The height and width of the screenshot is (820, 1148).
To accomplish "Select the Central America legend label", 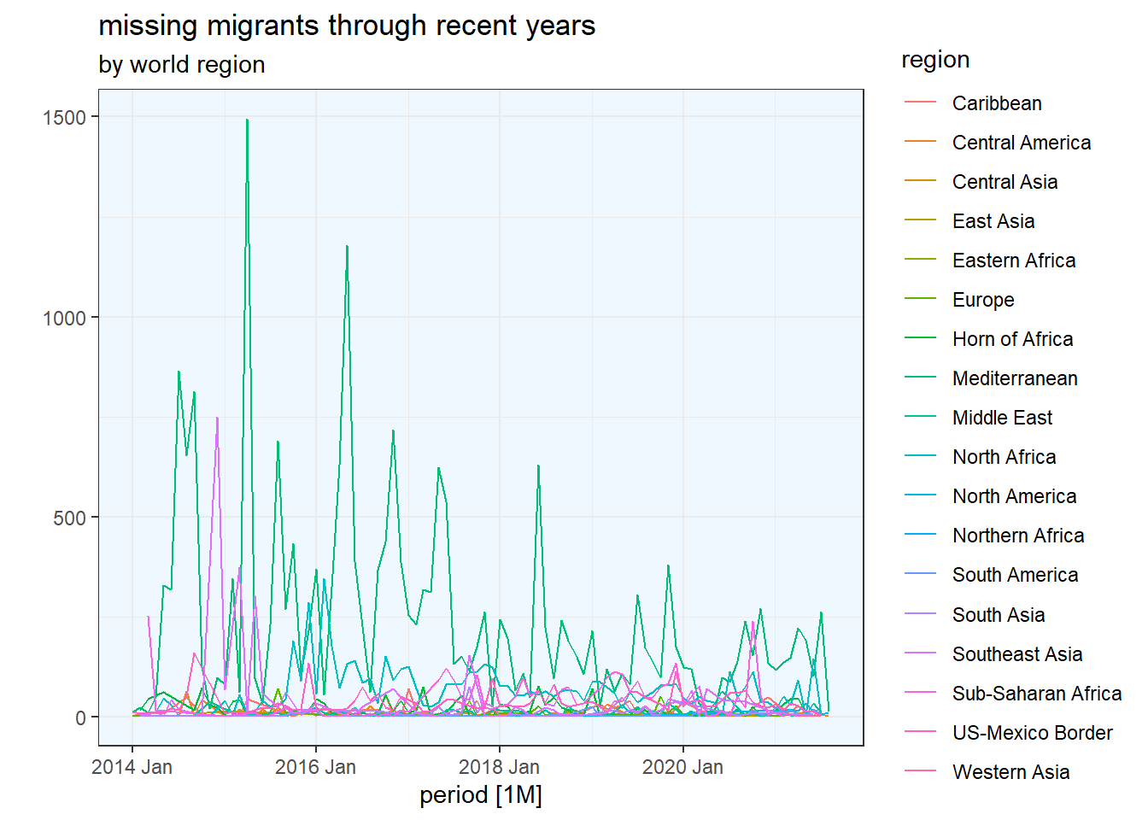I will pyautogui.click(x=1021, y=143).
